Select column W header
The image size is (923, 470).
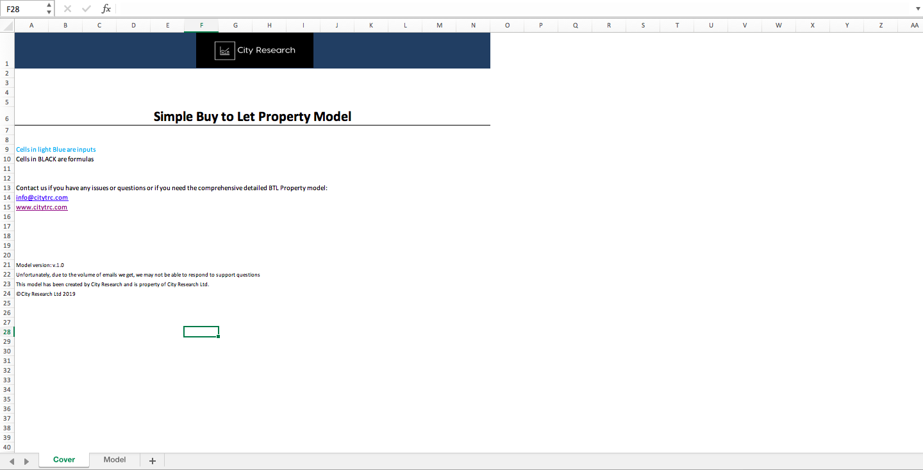tap(779, 26)
